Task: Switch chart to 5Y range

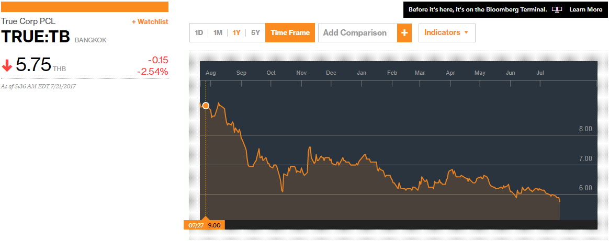Action: (255, 33)
